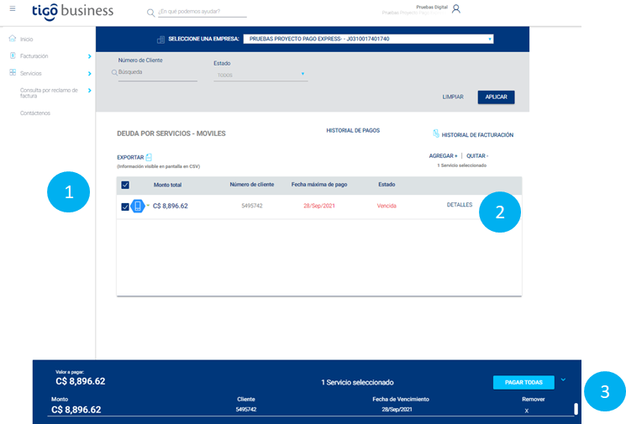Click the EXPORTAR CSV file icon

[149, 157]
